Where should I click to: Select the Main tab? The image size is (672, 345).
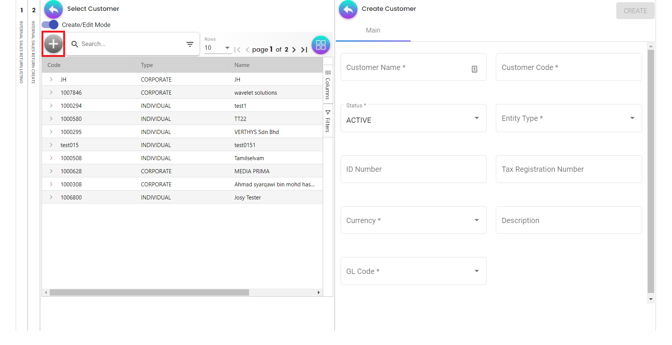[373, 30]
